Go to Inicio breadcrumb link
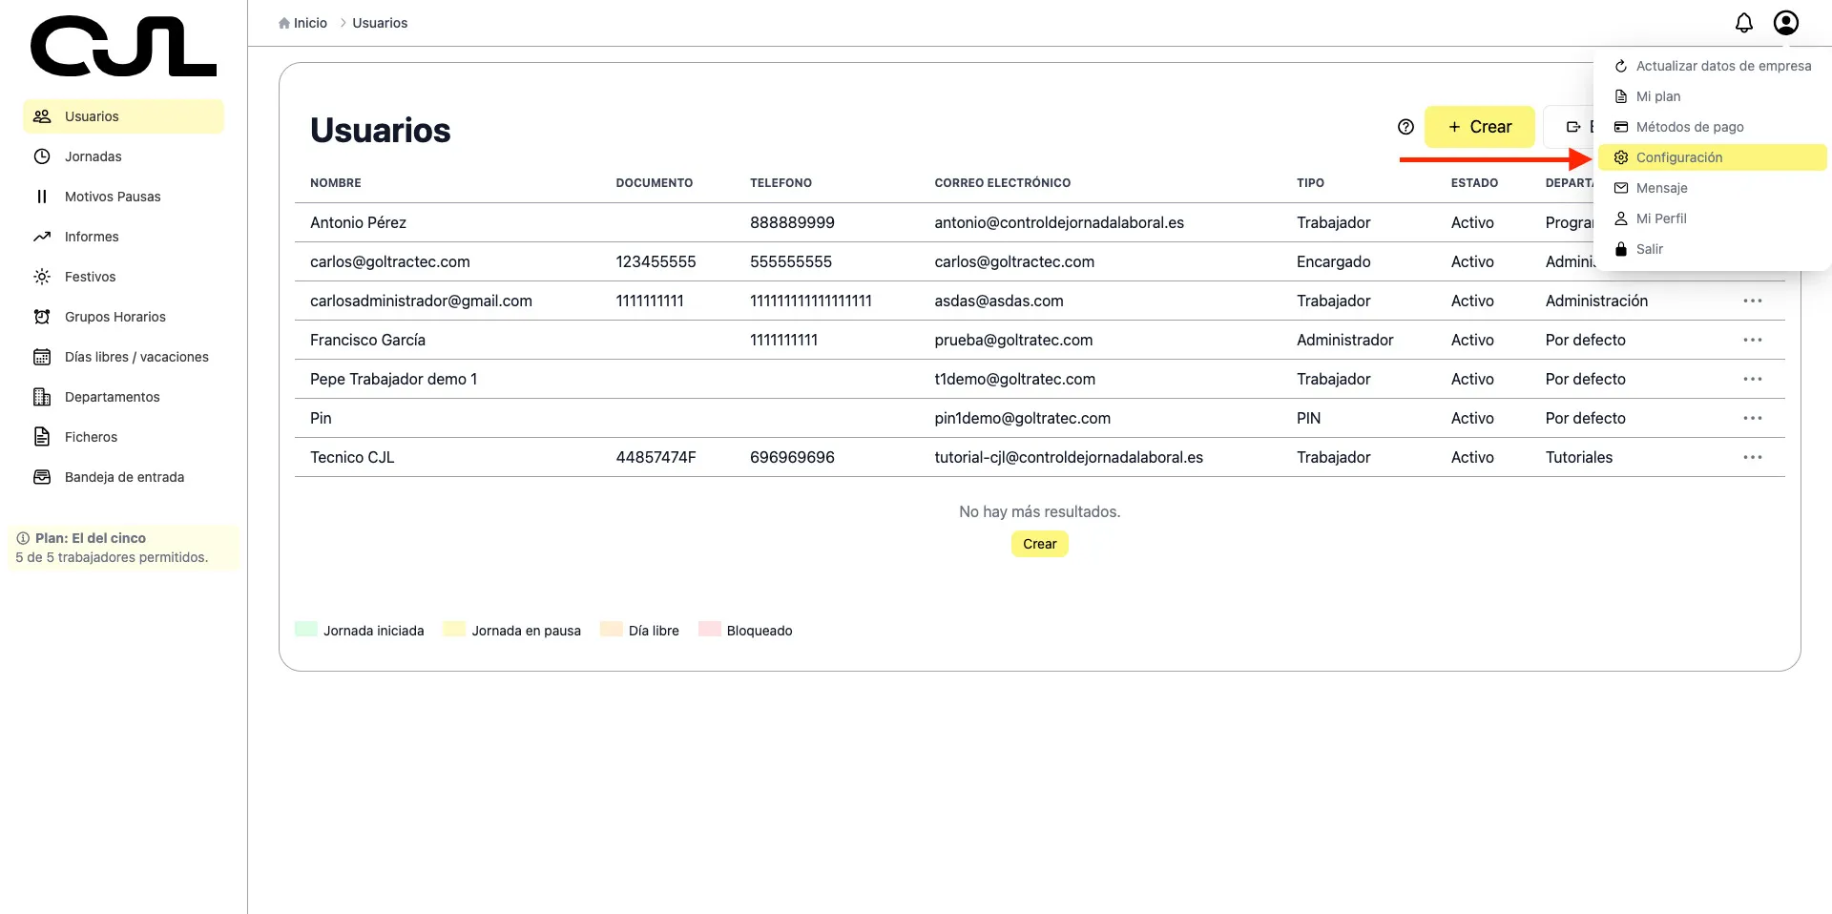This screenshot has width=1832, height=914. coord(309,23)
